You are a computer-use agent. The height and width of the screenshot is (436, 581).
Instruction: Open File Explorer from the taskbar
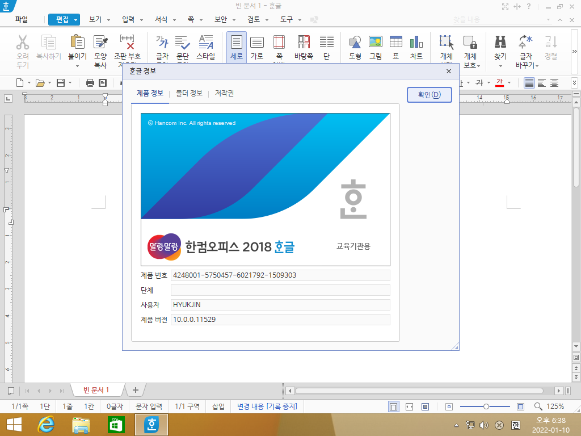81,425
